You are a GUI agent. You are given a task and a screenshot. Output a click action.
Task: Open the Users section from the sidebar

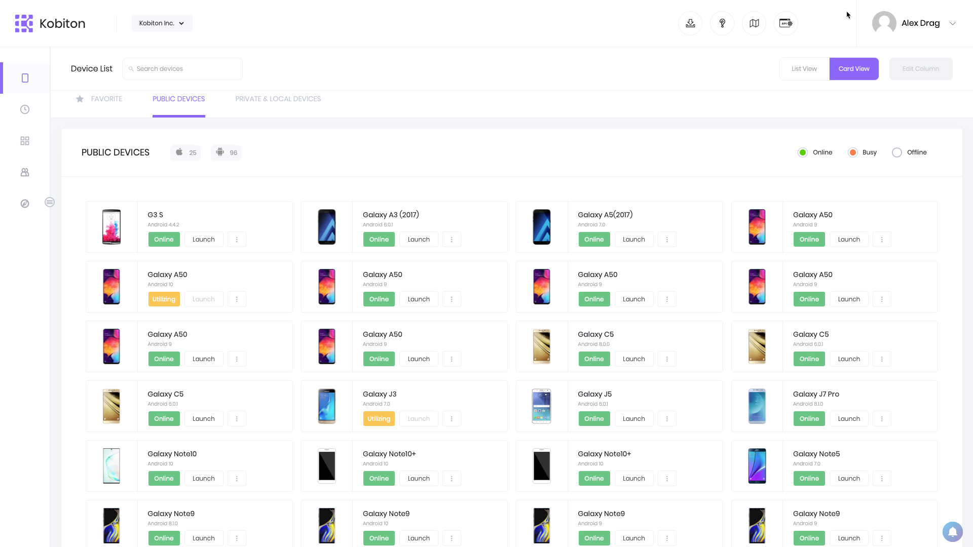[x=24, y=172]
